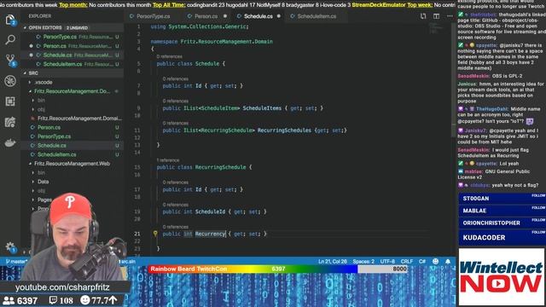Open Person.cs in the SRC tree
This screenshot has width=546, height=307.
(49, 127)
